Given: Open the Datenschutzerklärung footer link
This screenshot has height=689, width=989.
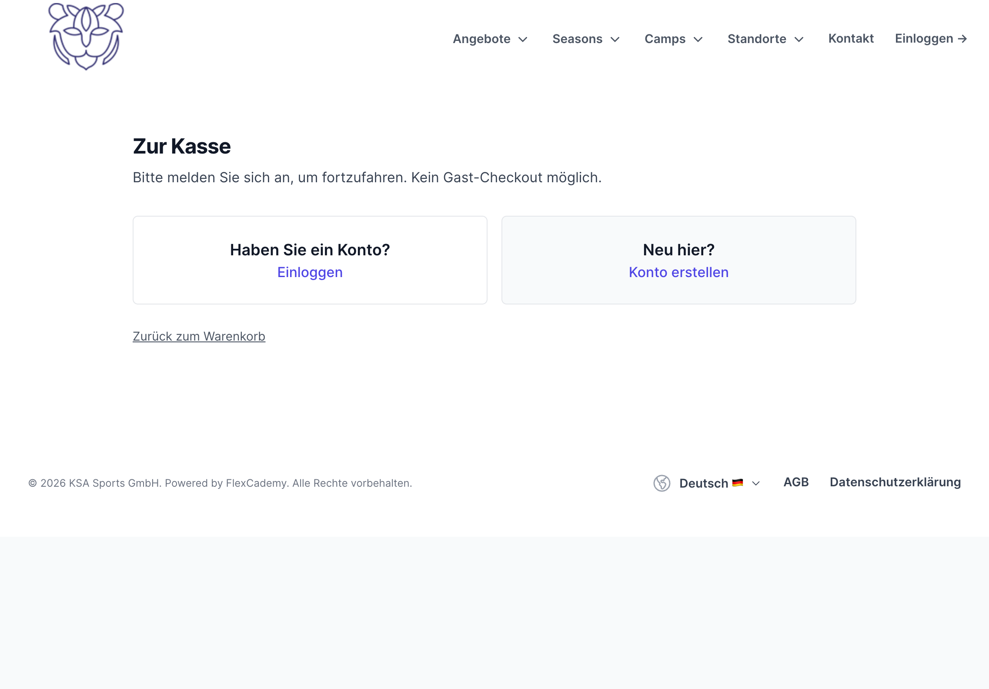Looking at the screenshot, I should [895, 482].
